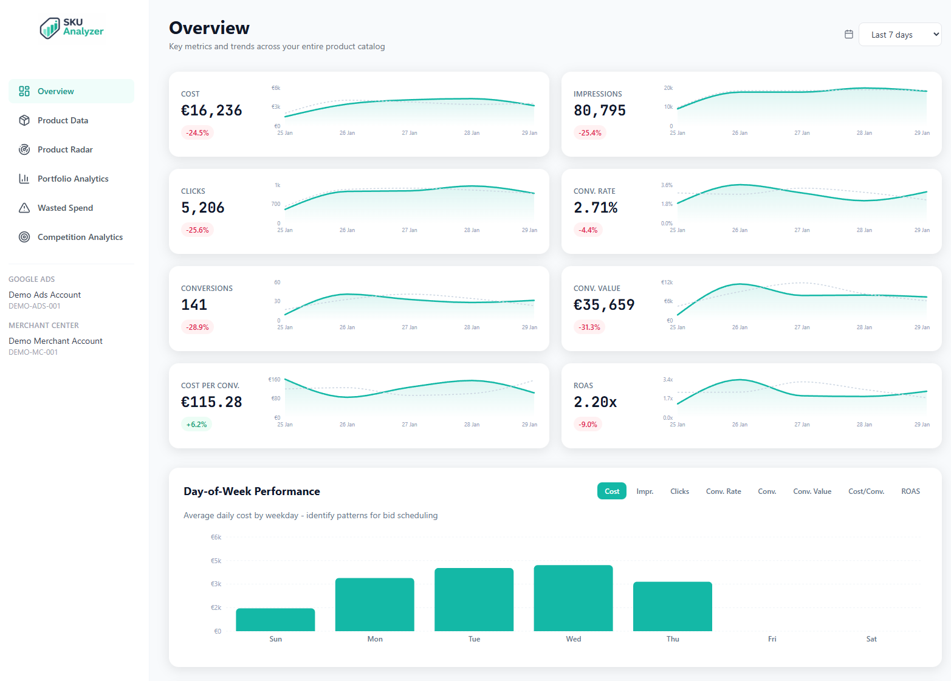Viewport: 951px width, 681px height.
Task: Enable the Impr. metric toggle
Action: coord(645,491)
